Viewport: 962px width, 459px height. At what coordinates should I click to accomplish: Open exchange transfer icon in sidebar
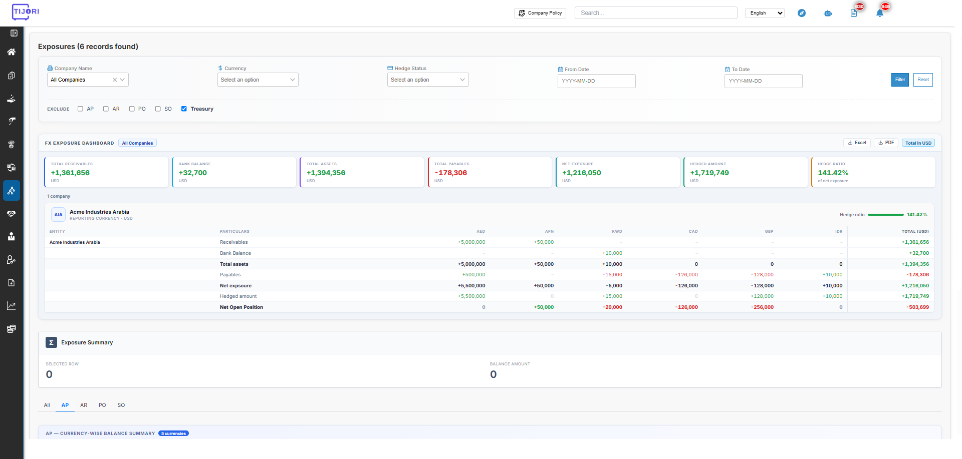(11, 168)
